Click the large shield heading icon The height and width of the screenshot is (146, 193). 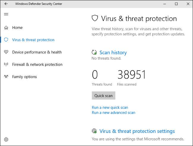coord(95,18)
